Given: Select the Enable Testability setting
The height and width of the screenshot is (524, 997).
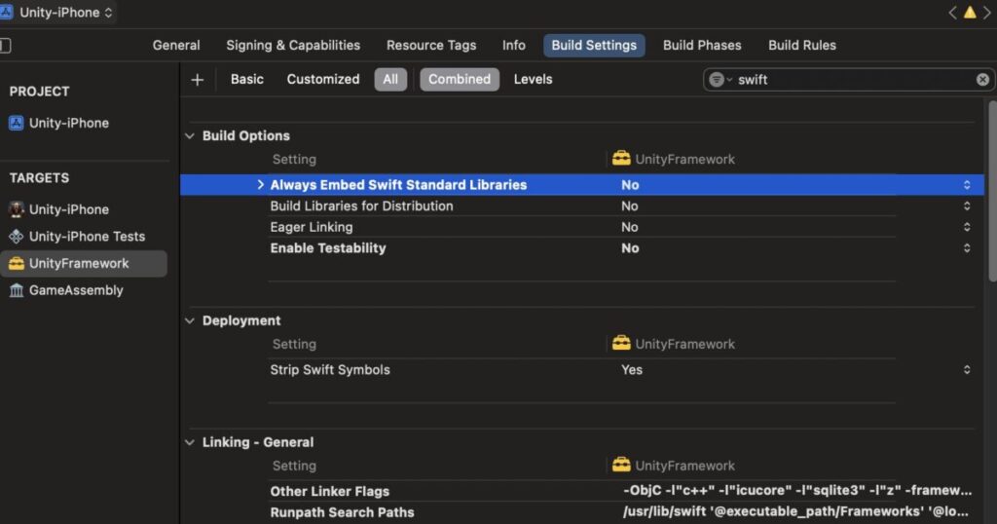Looking at the screenshot, I should tap(327, 248).
